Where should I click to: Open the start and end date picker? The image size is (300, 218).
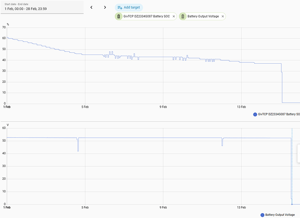(x=42, y=7)
